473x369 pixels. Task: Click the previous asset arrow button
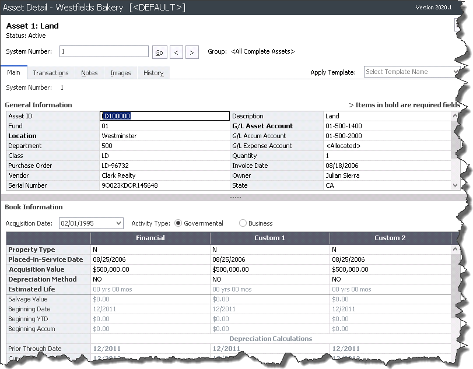pyautogui.click(x=176, y=52)
